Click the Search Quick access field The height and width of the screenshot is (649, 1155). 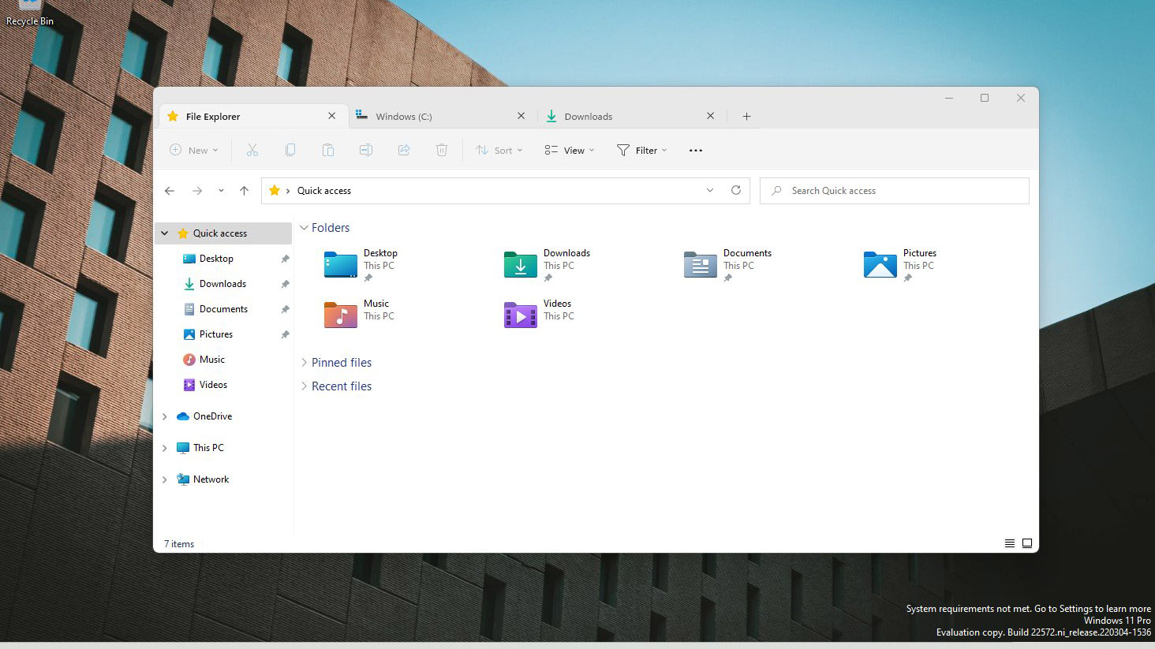coord(895,191)
